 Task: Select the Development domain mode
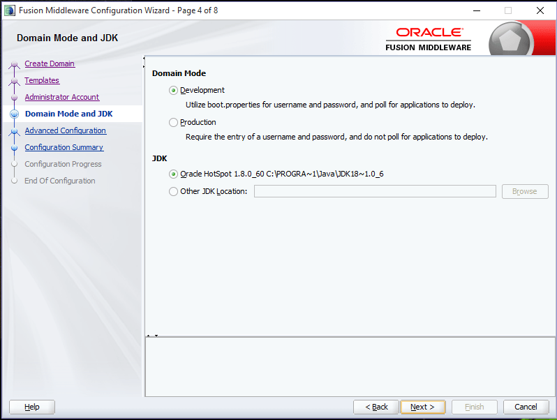pyautogui.click(x=173, y=91)
